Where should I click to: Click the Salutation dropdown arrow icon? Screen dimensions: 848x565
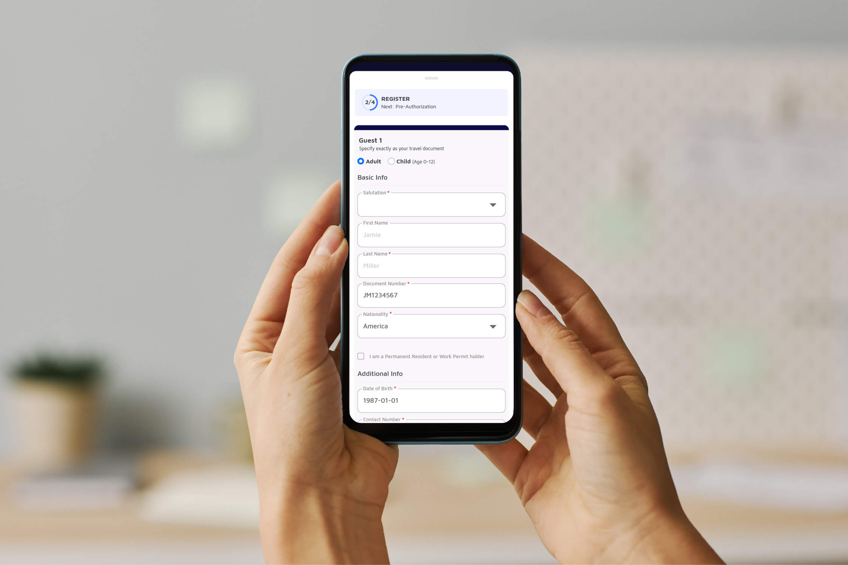click(x=494, y=204)
